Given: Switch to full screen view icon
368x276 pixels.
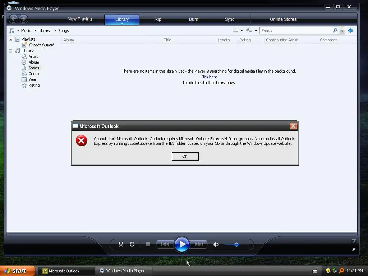Looking at the screenshot, I should point(354,241).
